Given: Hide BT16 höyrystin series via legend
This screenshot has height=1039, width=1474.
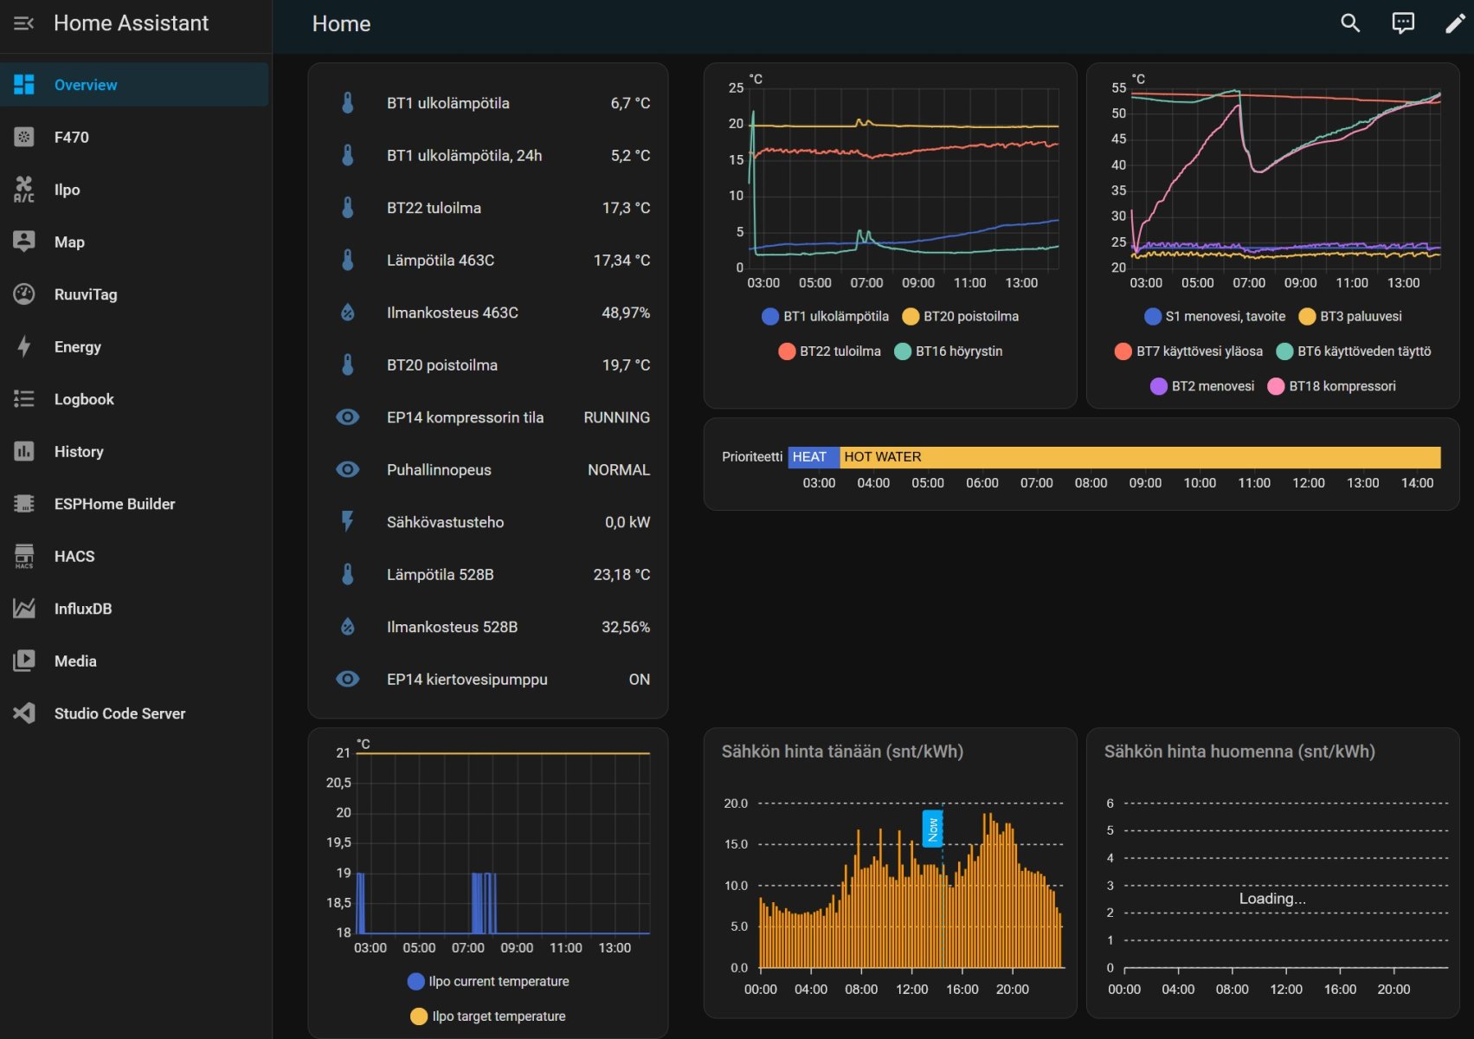Looking at the screenshot, I should click(x=949, y=352).
